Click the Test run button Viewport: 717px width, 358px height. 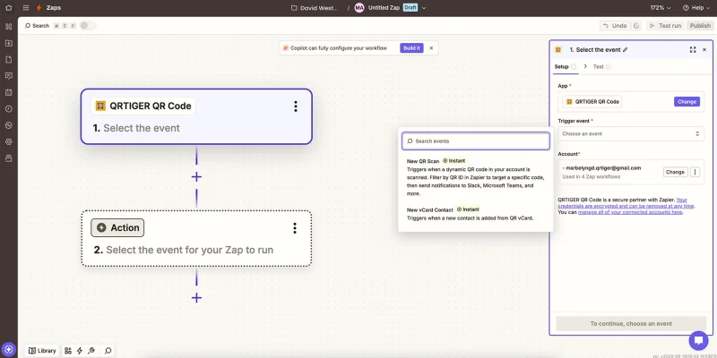pyautogui.click(x=665, y=26)
